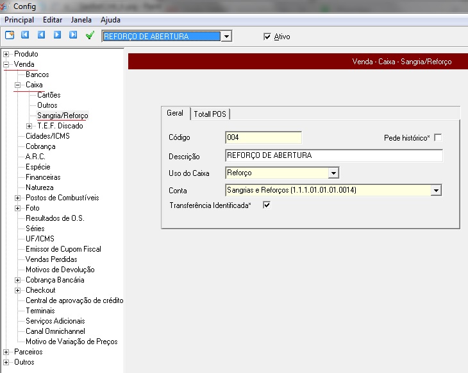Expand the Checkout tree node
This screenshot has height=373, width=468.
(x=17, y=290)
